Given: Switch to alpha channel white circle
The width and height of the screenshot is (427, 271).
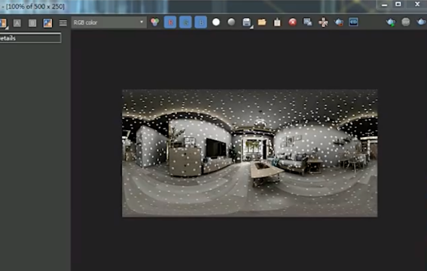Looking at the screenshot, I should point(216,23).
